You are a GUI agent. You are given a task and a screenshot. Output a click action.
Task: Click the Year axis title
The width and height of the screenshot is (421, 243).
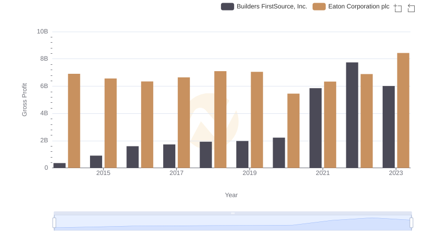231,195
